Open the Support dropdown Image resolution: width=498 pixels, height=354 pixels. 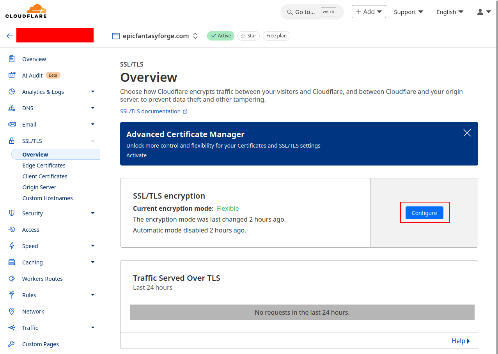[409, 12]
